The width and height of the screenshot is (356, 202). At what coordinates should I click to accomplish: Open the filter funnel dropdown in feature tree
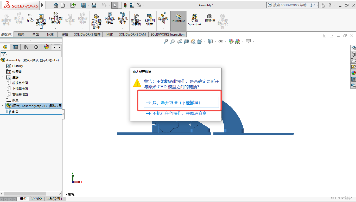pos(4,54)
